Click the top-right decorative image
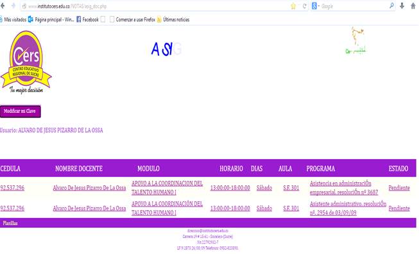 click(355, 40)
